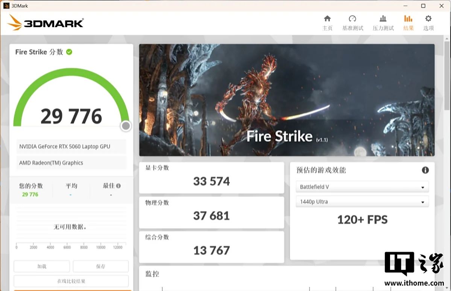Click the 加载 load button
Viewport: 451px width, 291px height.
42,266
